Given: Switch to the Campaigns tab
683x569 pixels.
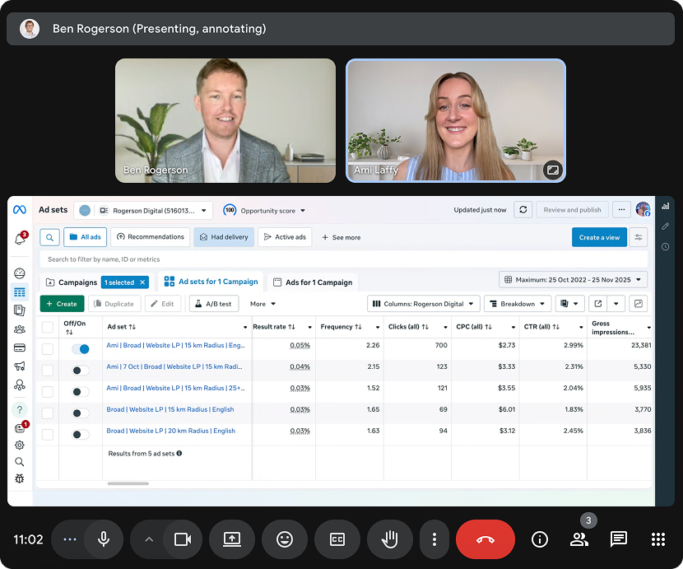Looking at the screenshot, I should [x=77, y=282].
